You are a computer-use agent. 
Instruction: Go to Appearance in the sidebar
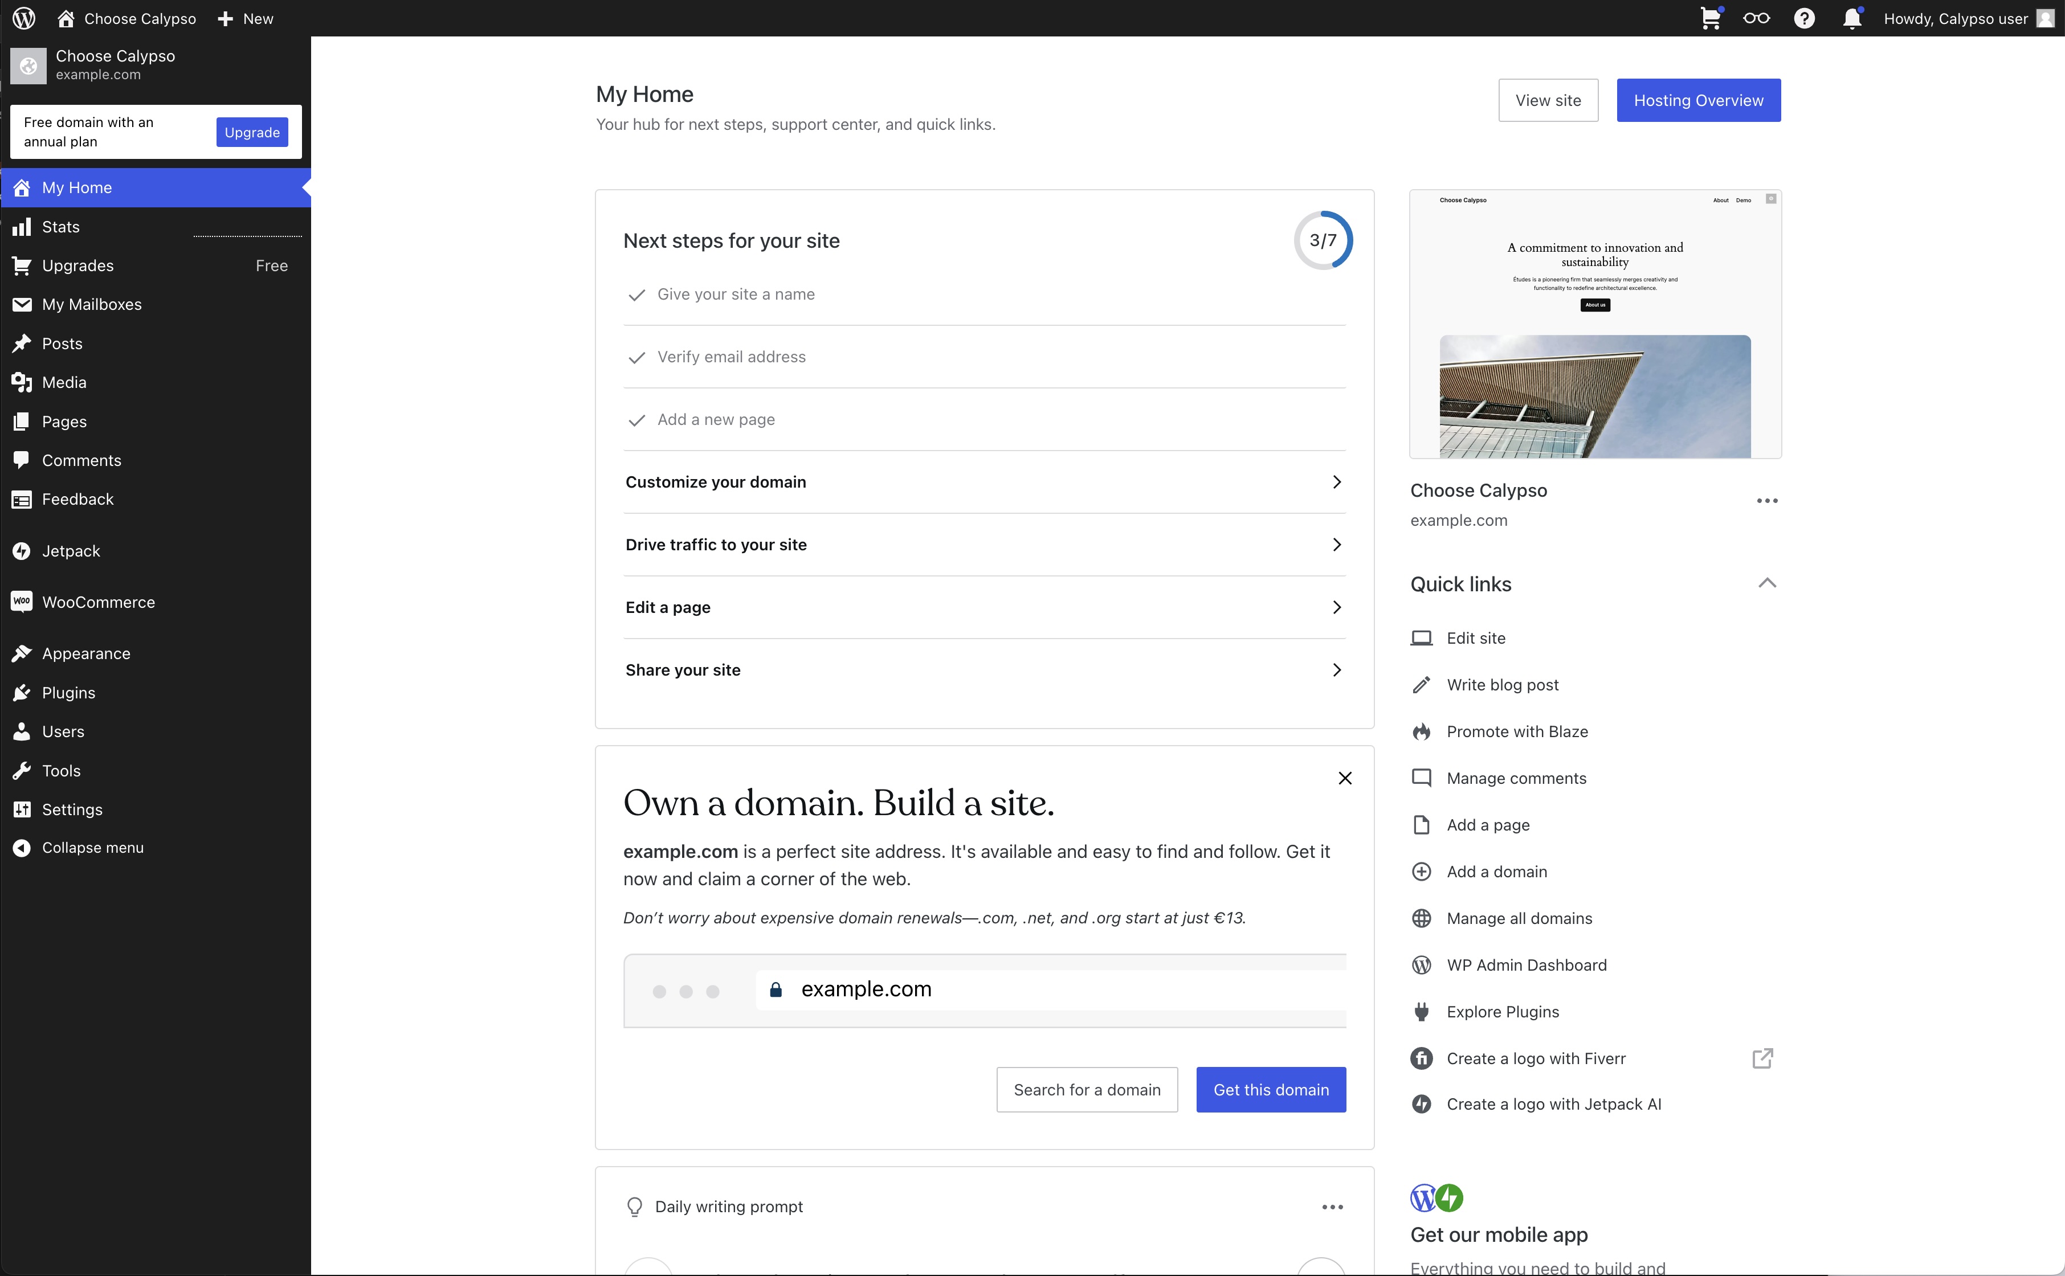[86, 654]
